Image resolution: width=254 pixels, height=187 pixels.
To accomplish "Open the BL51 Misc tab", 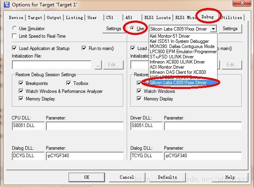I will coord(185,17).
